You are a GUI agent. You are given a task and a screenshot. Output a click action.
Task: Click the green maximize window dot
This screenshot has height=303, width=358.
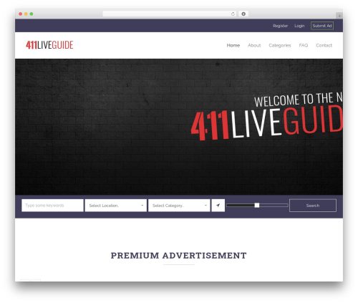pyautogui.click(x=32, y=14)
